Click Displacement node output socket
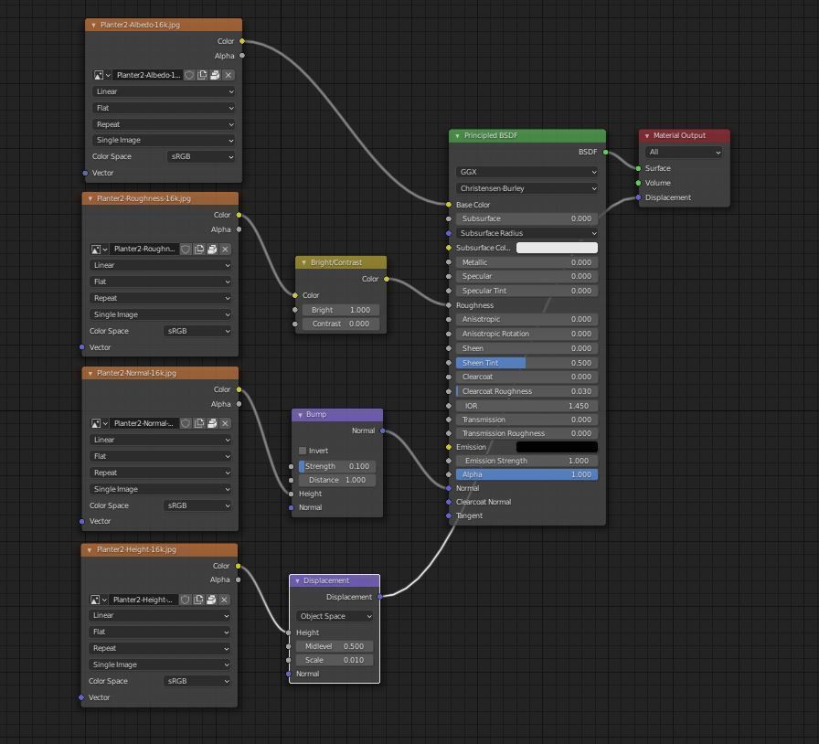The image size is (819, 744). (379, 596)
